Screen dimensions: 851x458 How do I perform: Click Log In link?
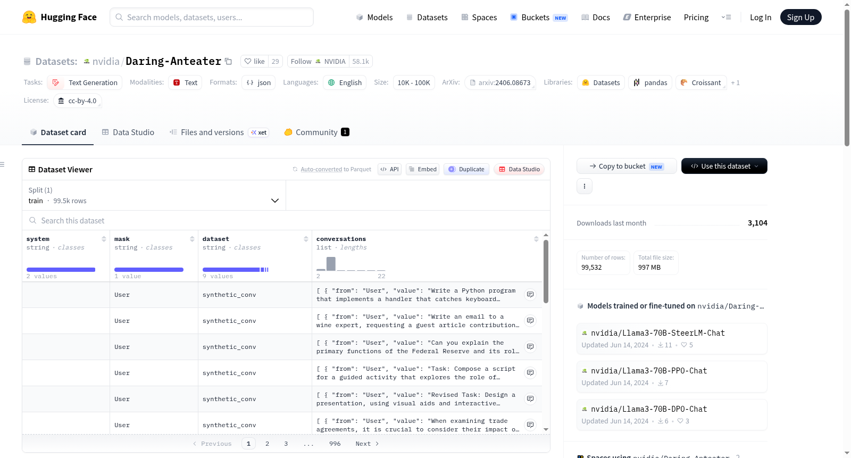[761, 17]
